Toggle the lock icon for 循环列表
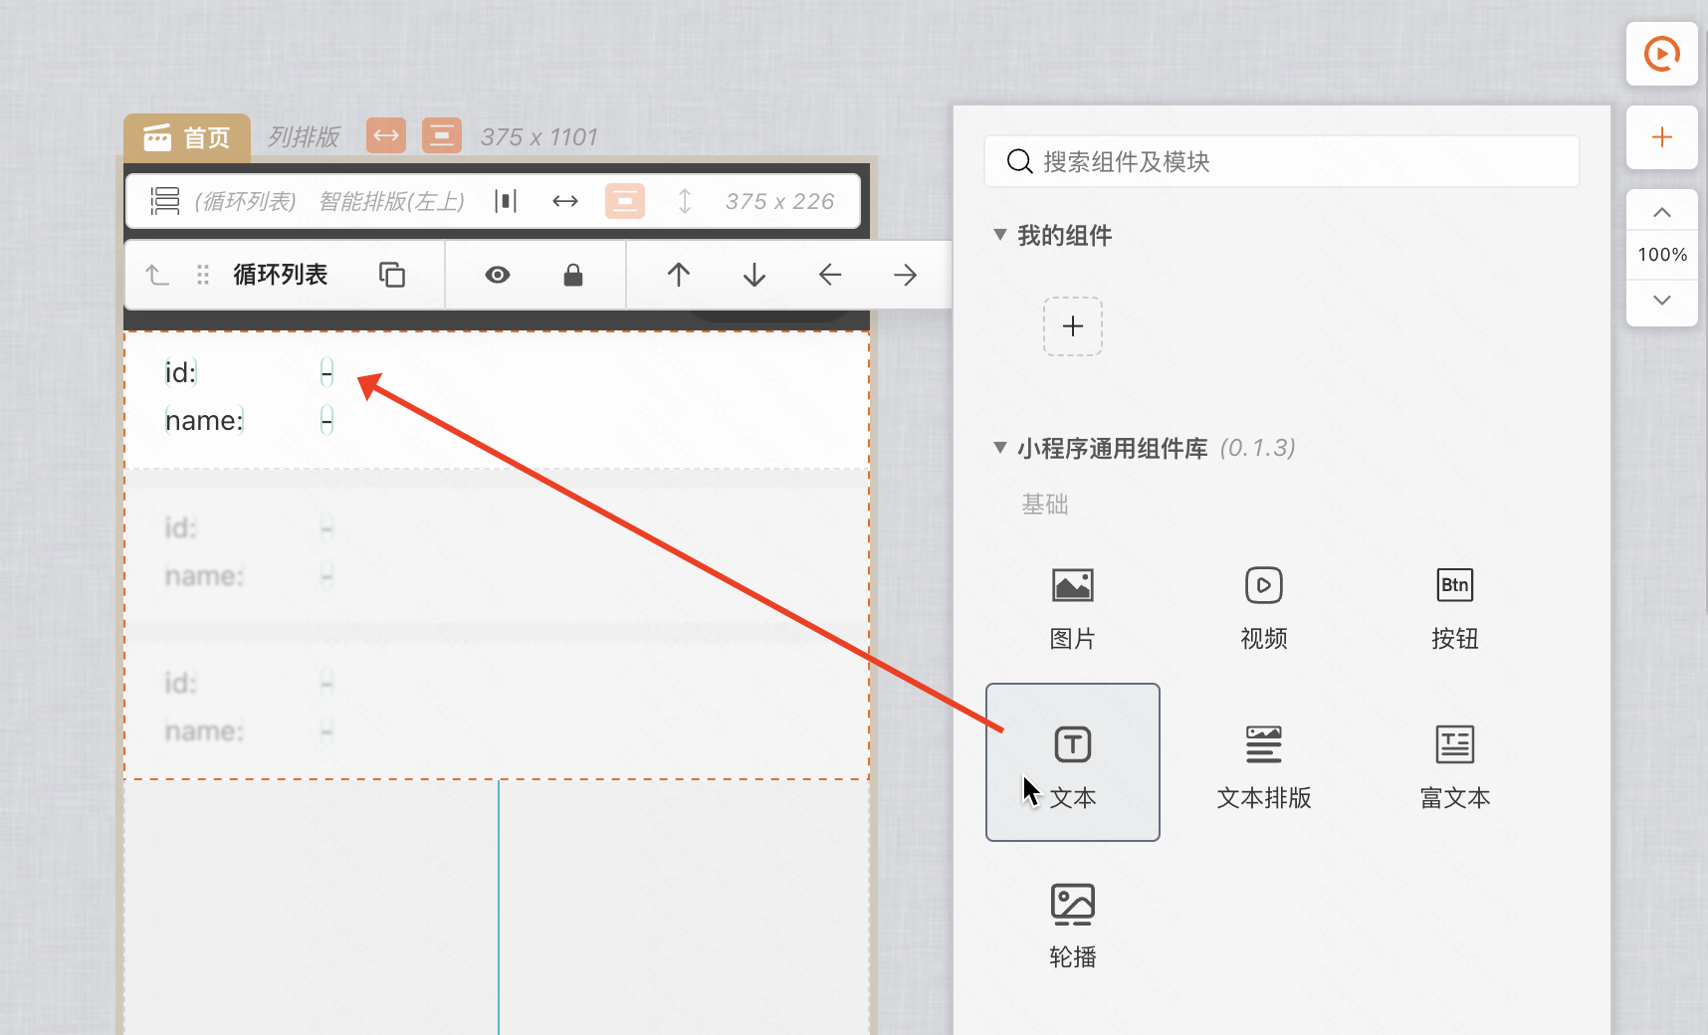 pos(573,275)
